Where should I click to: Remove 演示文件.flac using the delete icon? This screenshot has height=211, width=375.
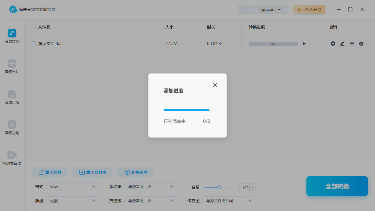(x=361, y=43)
